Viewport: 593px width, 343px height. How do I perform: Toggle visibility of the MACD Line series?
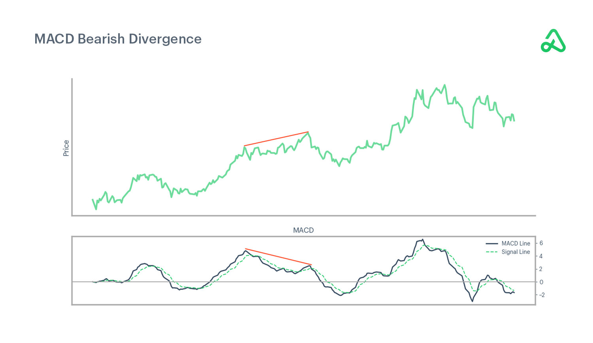515,243
